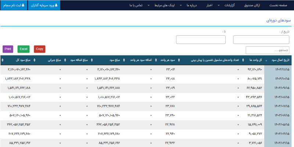
Task: Click the سودهای دوره‌ای page heading
Action: click(x=279, y=21)
